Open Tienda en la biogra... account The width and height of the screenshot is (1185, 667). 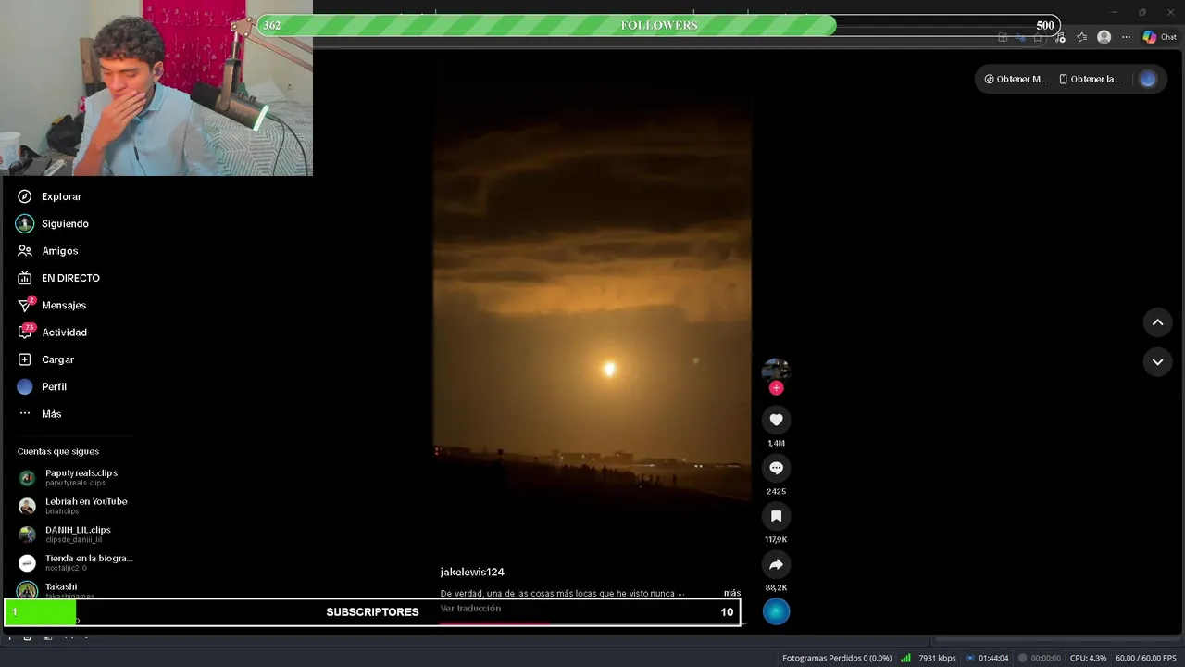pyautogui.click(x=76, y=562)
